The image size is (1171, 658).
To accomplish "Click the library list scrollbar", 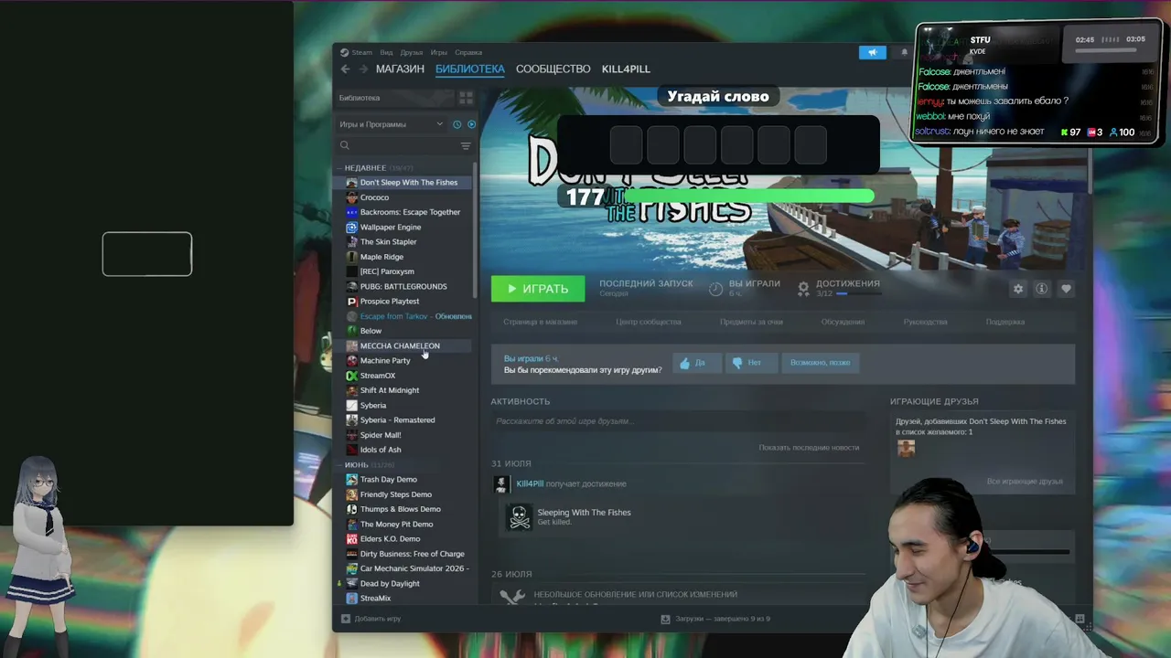I will (475, 228).
